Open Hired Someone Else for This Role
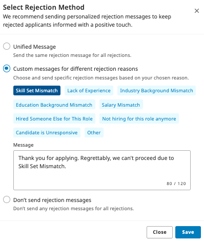Screen dimensions: 204x242 pos(54,118)
